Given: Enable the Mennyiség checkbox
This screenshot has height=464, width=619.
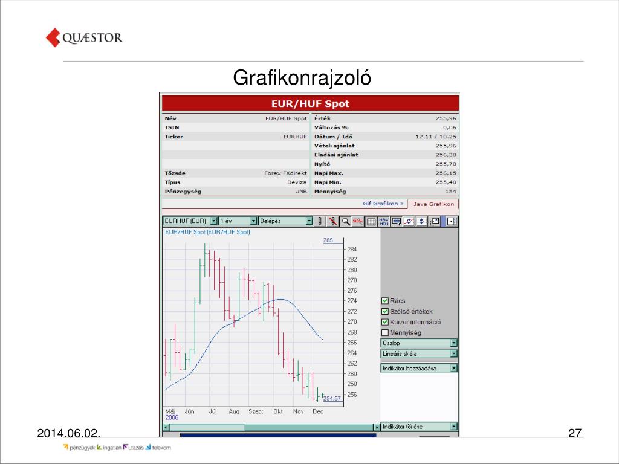Looking at the screenshot, I should (385, 333).
